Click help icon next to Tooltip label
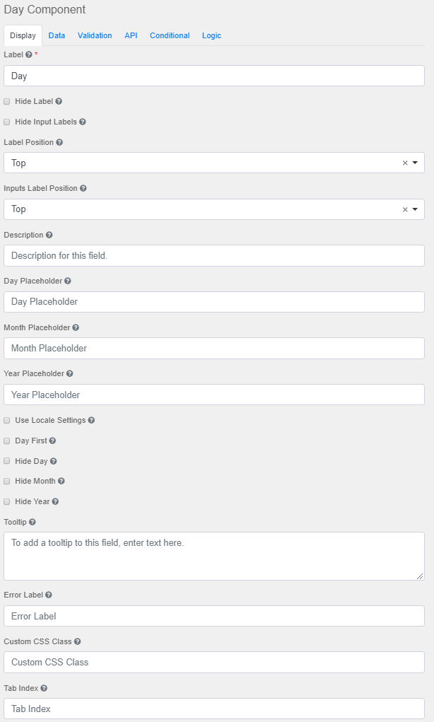The height and width of the screenshot is (722, 434). point(33,522)
